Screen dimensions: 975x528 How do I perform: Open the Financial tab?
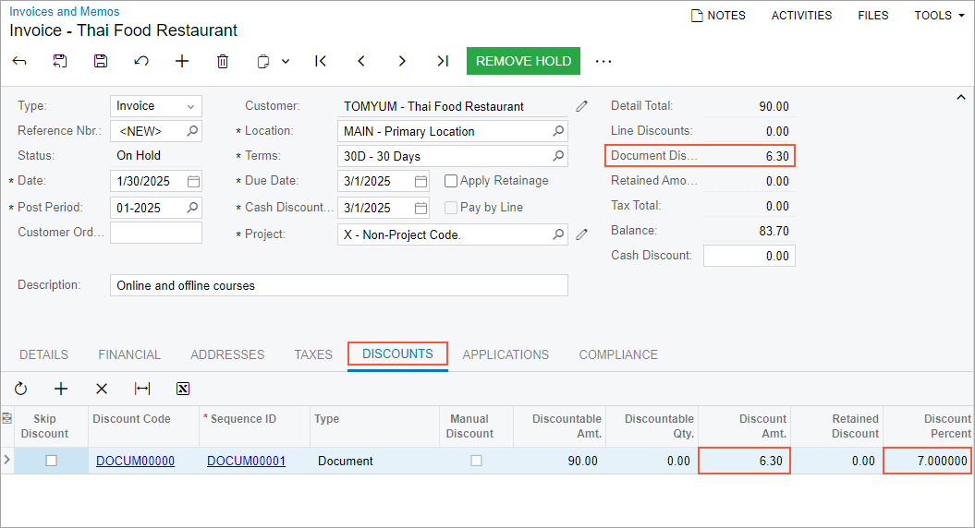[129, 354]
